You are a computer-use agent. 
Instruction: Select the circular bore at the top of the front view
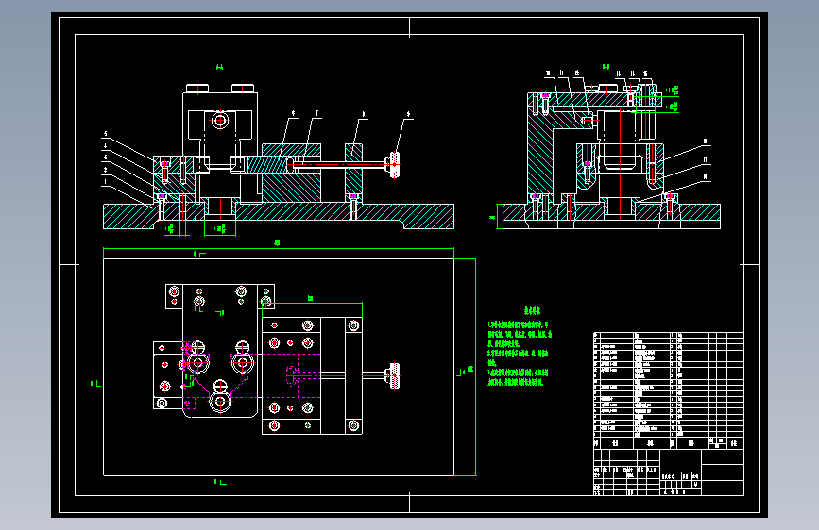[x=220, y=121]
